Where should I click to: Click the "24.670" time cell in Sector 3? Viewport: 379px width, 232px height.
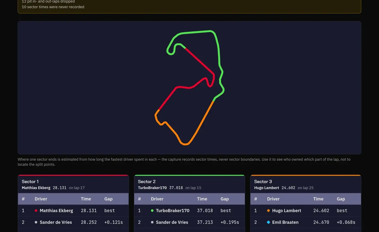tap(321, 222)
